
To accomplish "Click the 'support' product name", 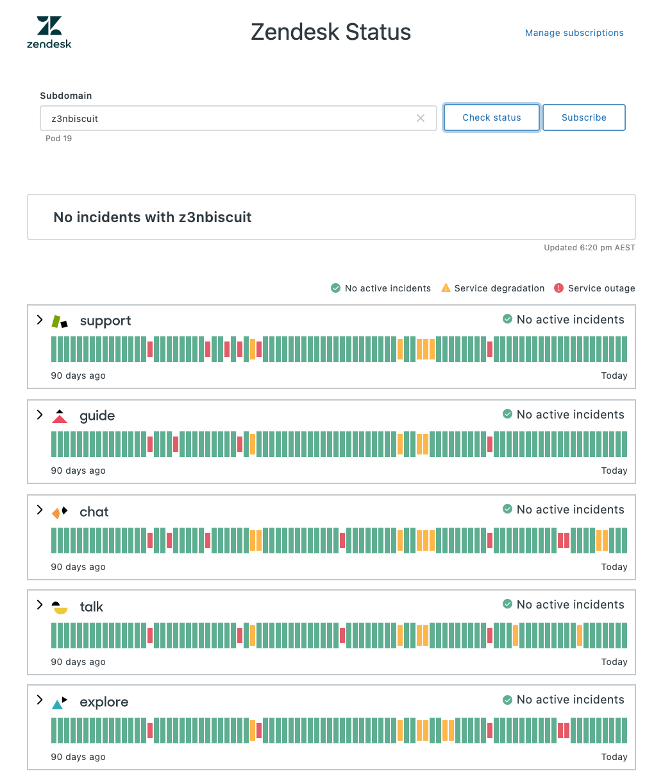I will point(105,321).
